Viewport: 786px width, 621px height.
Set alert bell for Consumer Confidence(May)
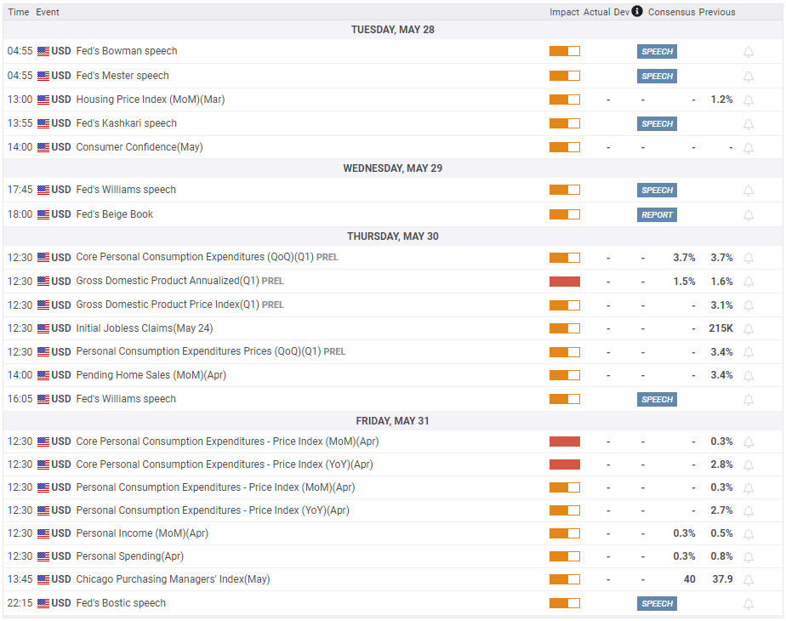[749, 148]
